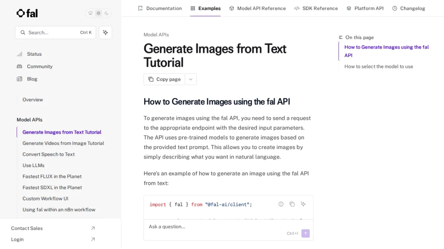The image size is (444, 249).
Task: Click the code block report icon
Action: [x=281, y=204]
